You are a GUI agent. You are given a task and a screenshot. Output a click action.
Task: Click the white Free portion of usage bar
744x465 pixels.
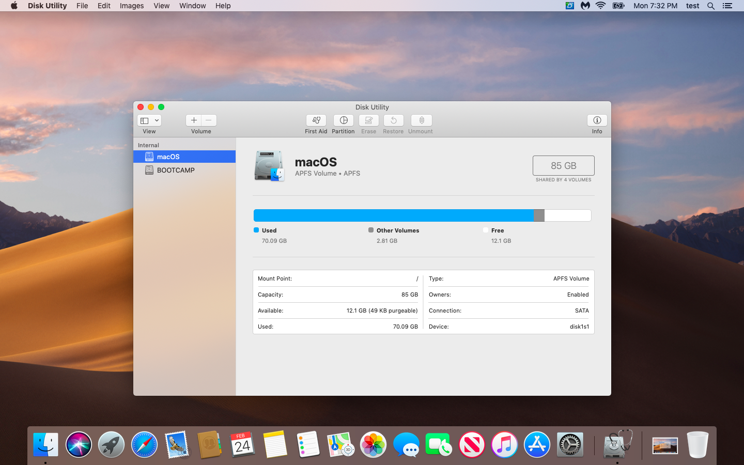(x=567, y=215)
